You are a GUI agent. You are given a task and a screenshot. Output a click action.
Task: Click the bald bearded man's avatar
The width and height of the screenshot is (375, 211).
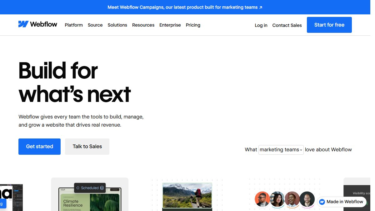point(307,199)
